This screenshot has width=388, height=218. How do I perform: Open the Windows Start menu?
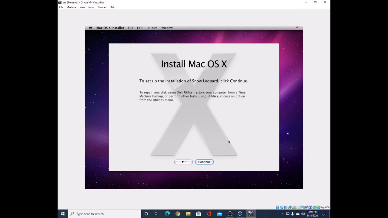coord(63,214)
